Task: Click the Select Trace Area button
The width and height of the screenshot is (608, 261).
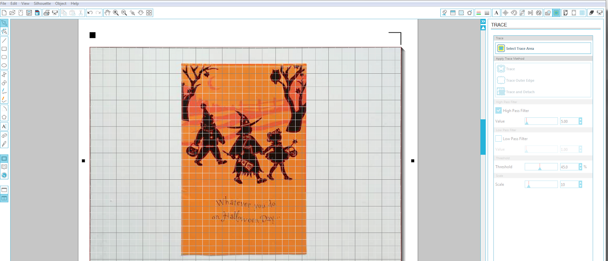Action: click(x=543, y=48)
